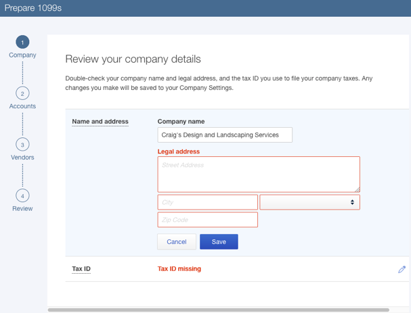Screen dimensions: 411x313
Task: Click the Name and address section label
Action: click(x=100, y=122)
